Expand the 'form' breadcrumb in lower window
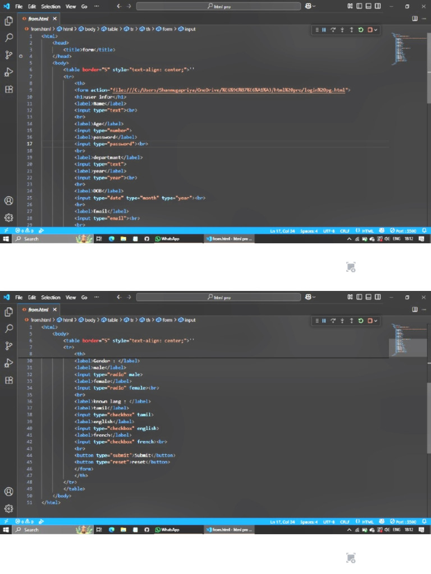Image resolution: width=431 pixels, height=574 pixels. [164, 320]
